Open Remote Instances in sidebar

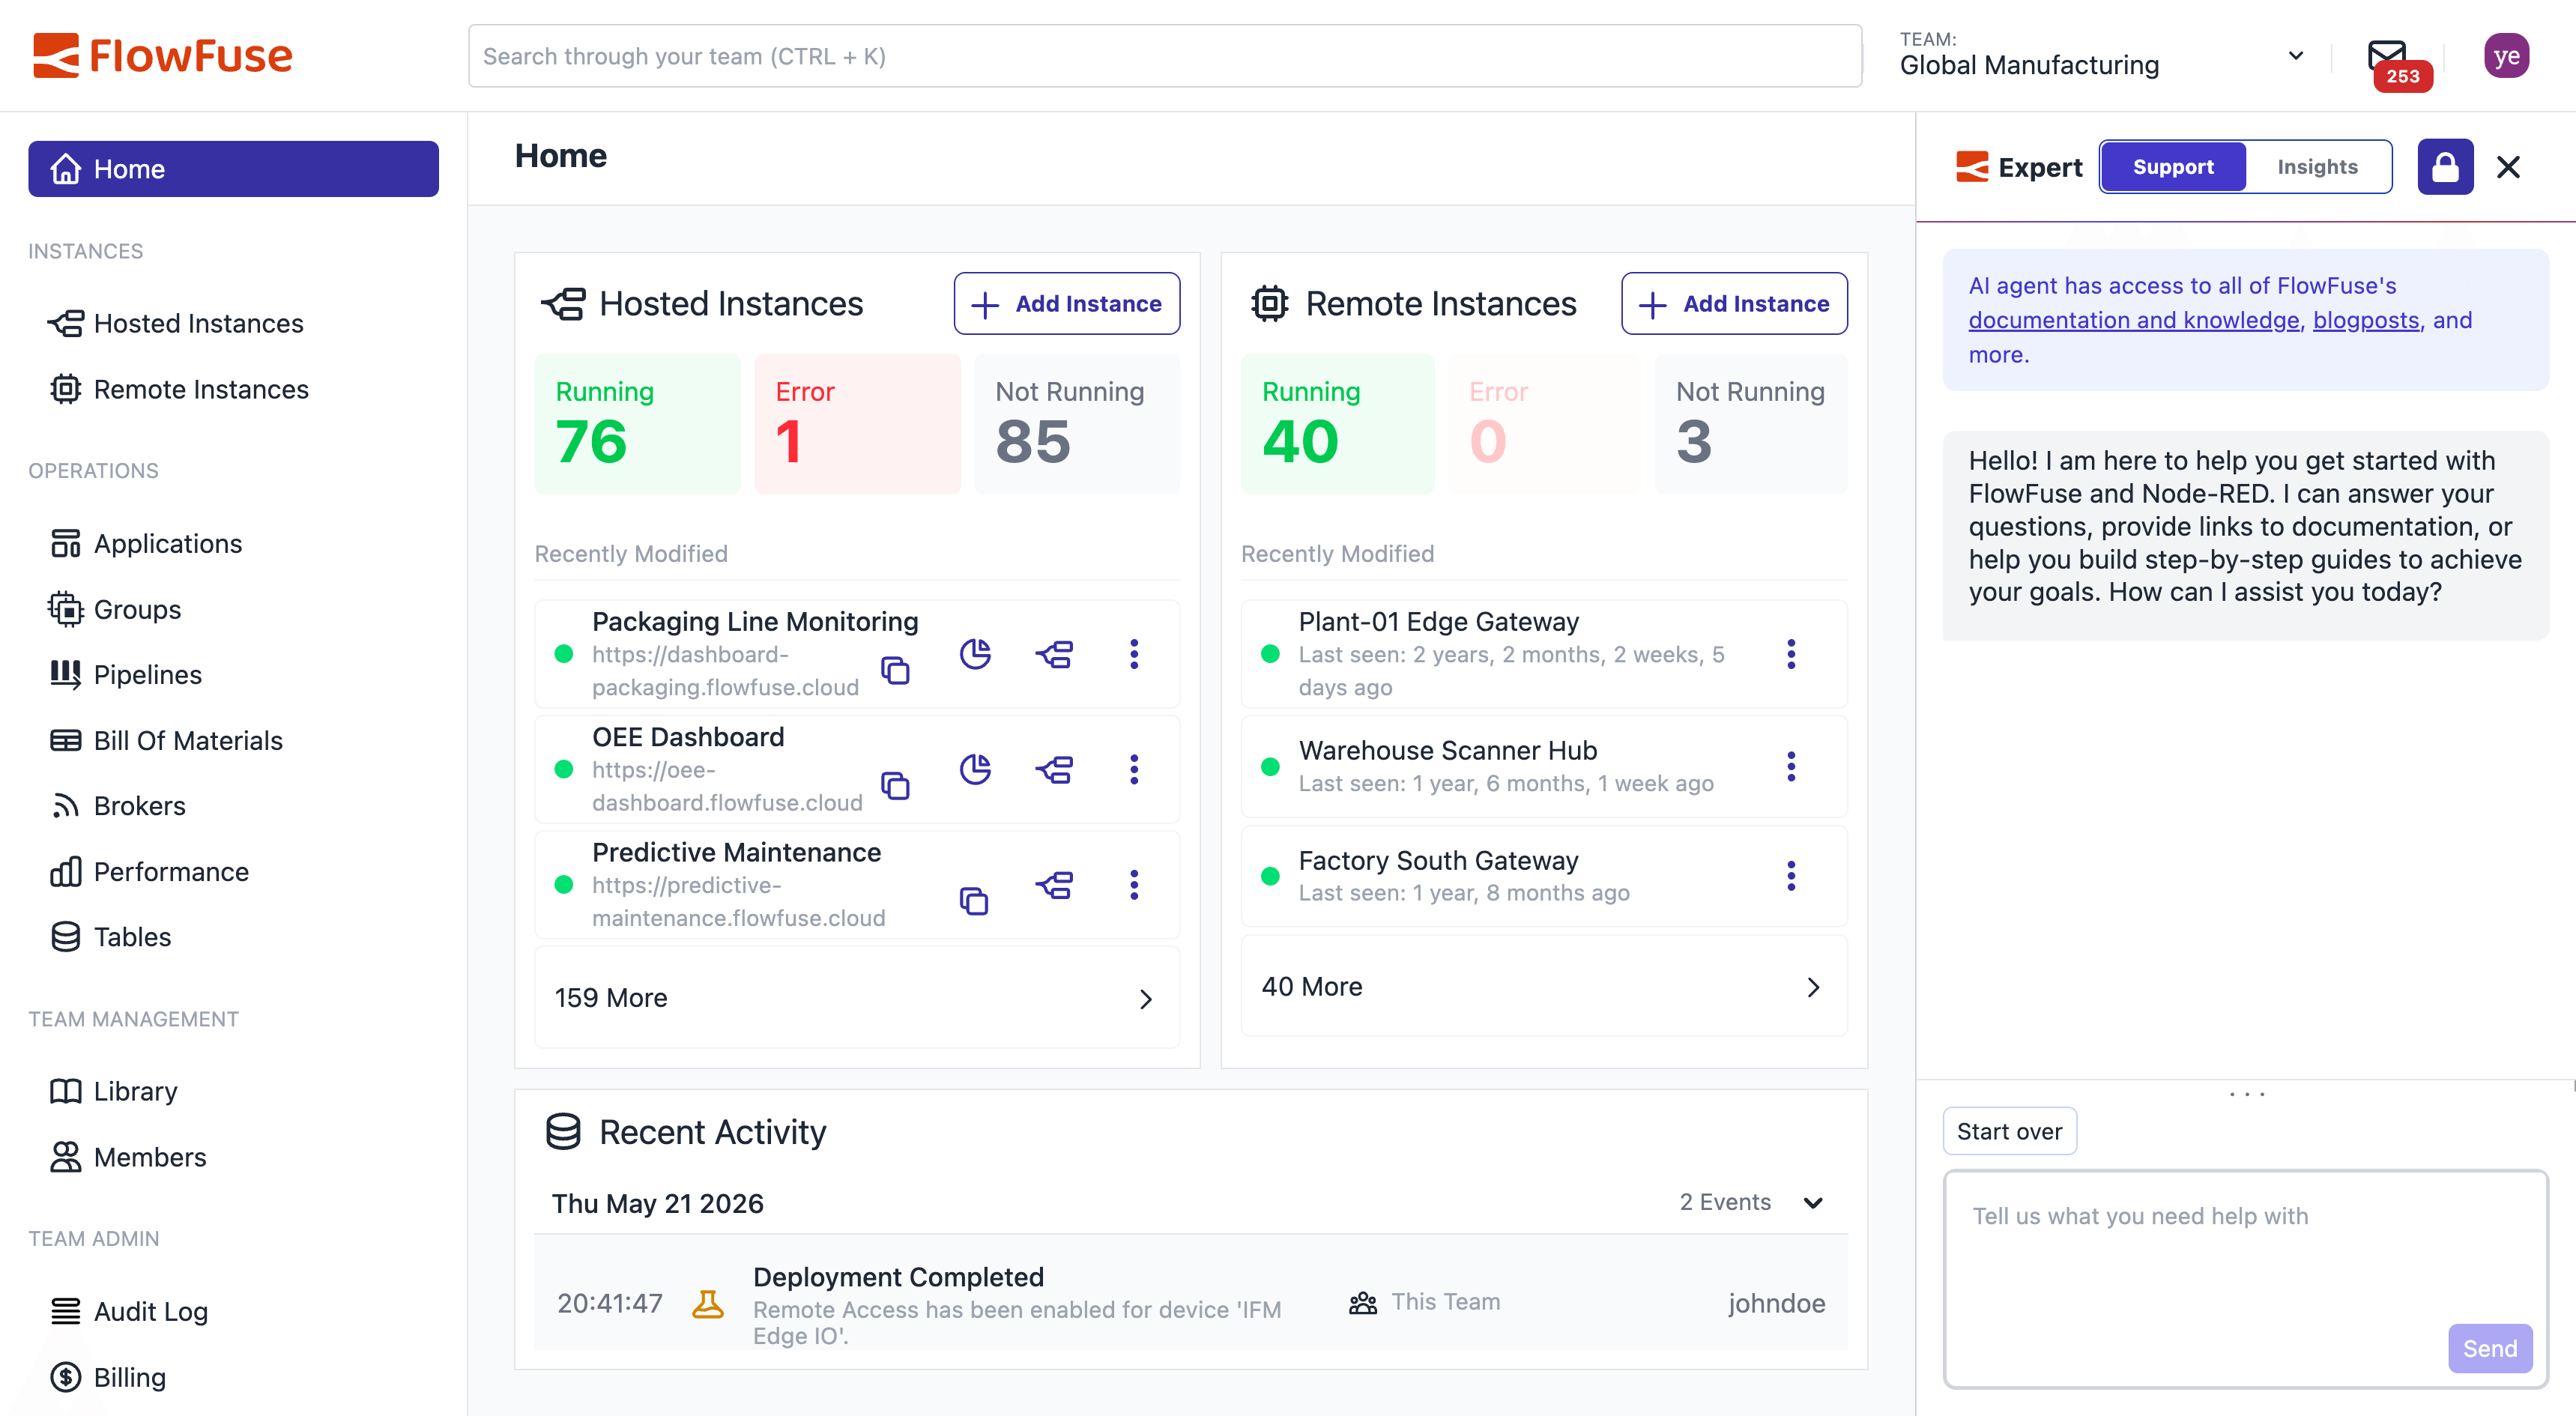233,389
